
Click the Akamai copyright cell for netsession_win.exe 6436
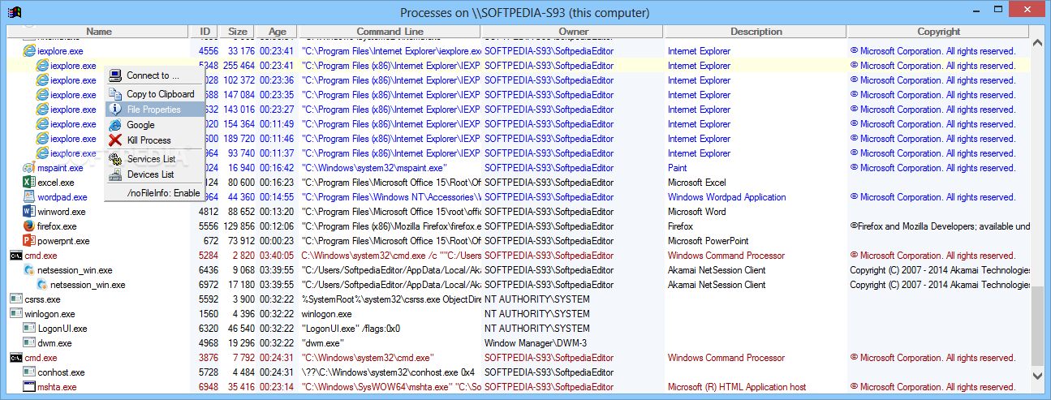point(940,270)
